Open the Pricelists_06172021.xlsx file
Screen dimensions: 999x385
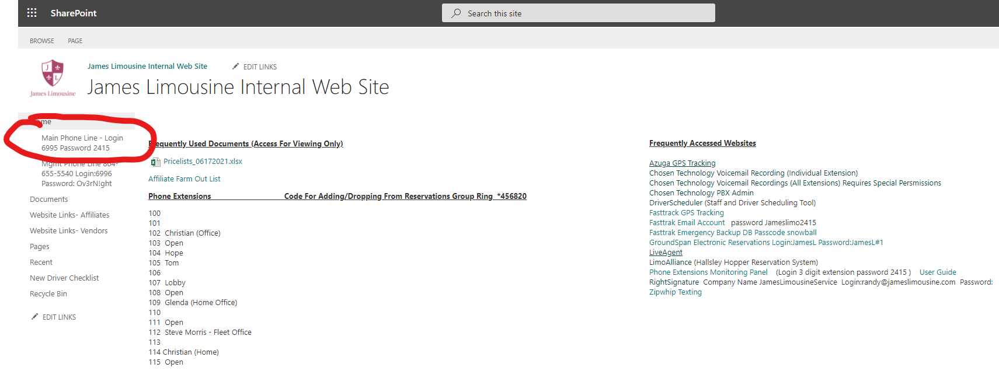coord(203,162)
